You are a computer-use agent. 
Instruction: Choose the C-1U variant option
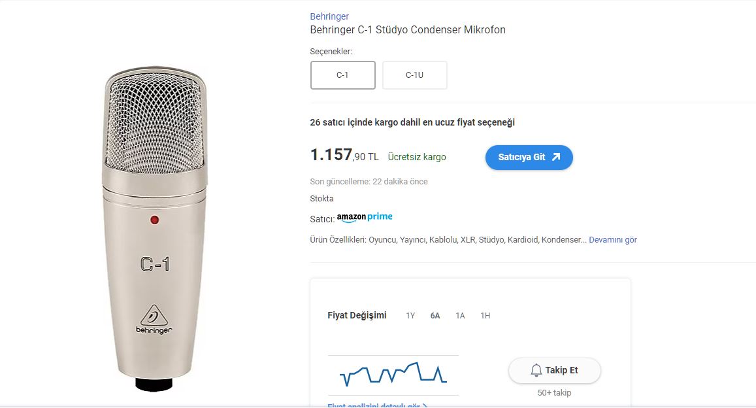[414, 75]
